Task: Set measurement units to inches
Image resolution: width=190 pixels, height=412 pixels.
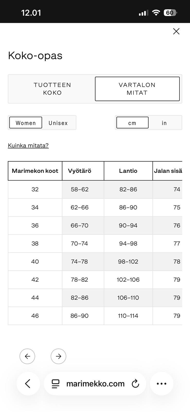Action: coord(164,123)
